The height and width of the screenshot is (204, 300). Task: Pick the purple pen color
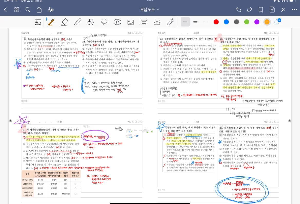tap(257, 22)
